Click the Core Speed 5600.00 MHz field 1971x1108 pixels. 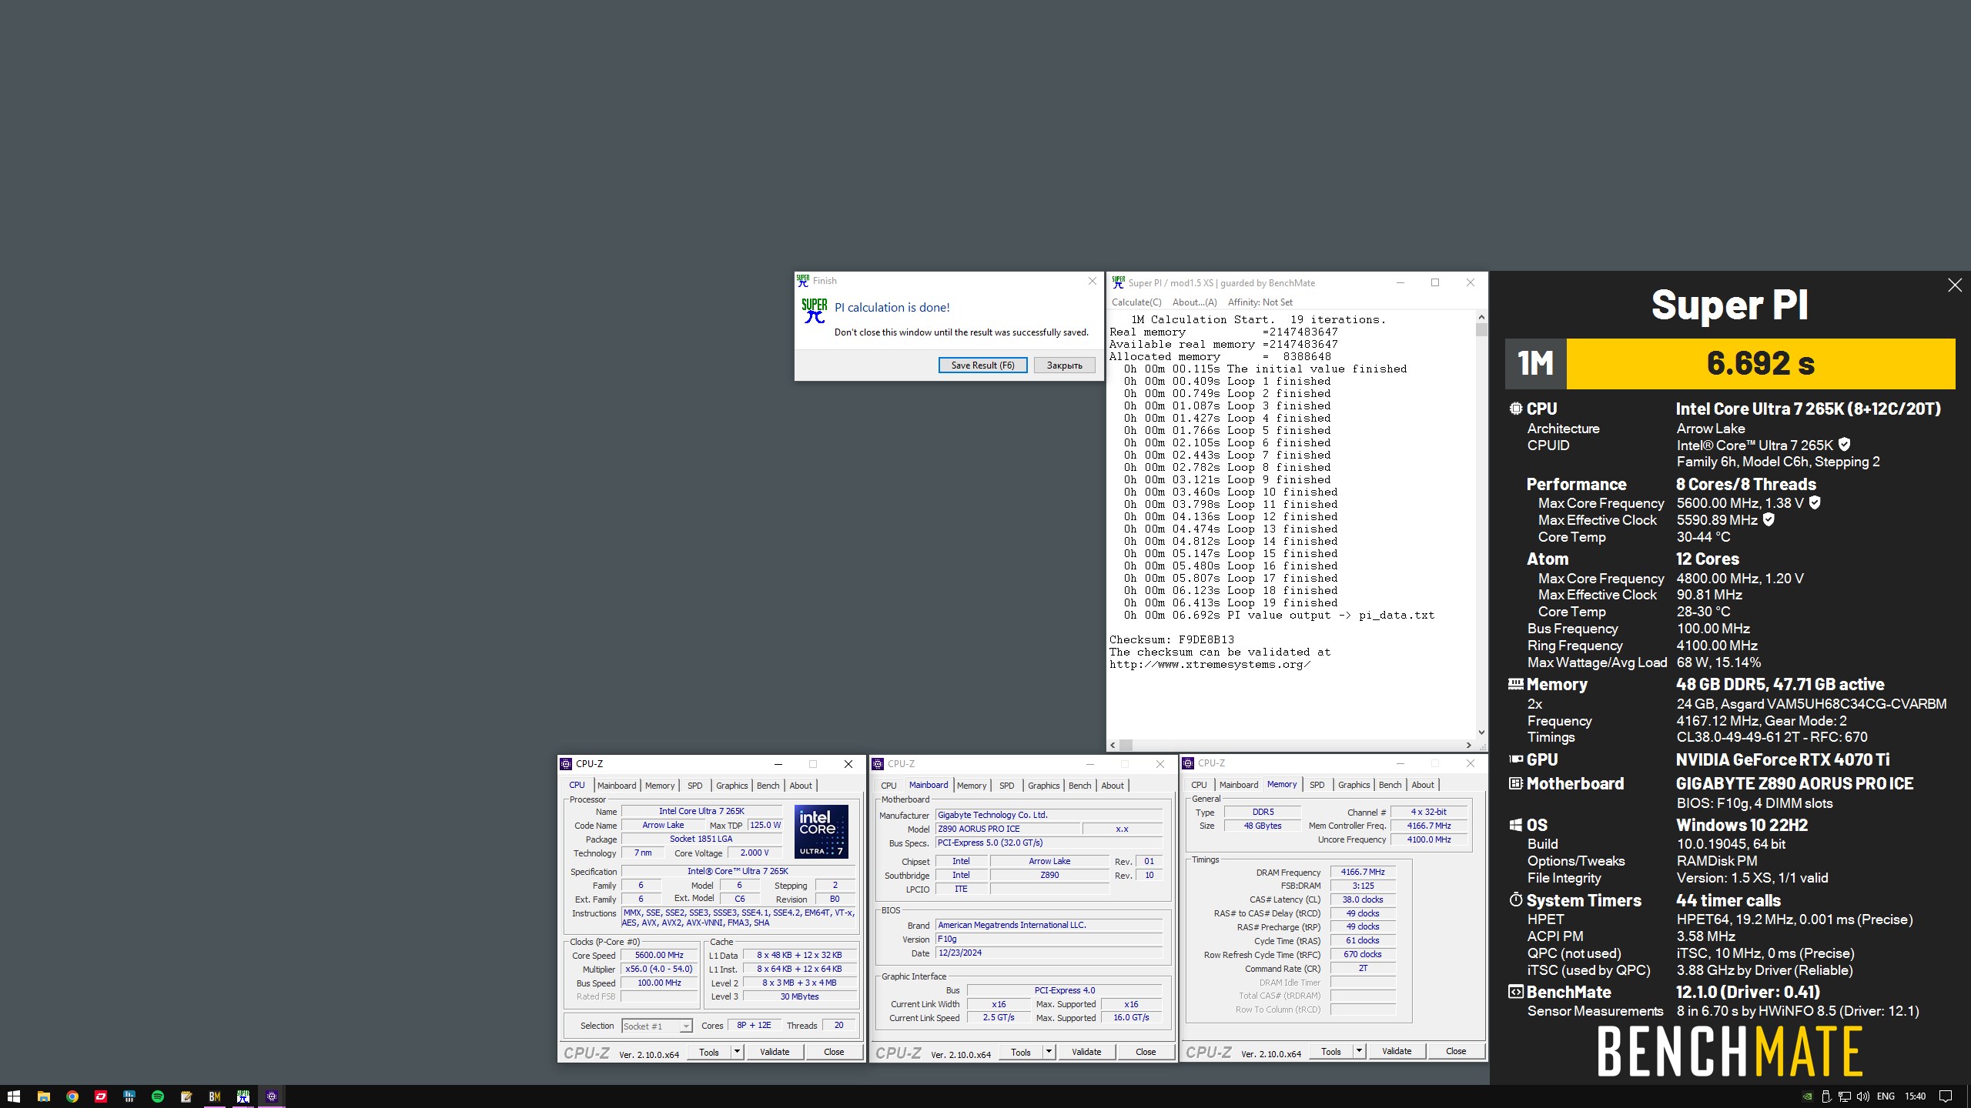tap(659, 955)
